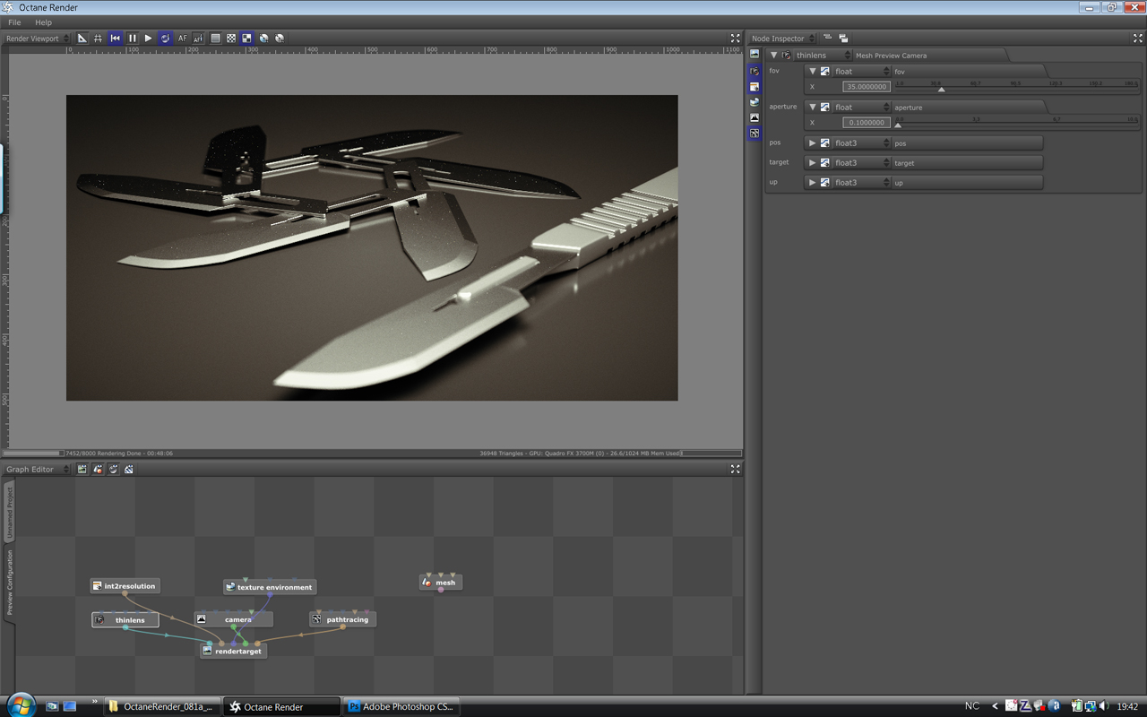Select the rendertarget node
The width and height of the screenshot is (1147, 717).
tap(233, 651)
